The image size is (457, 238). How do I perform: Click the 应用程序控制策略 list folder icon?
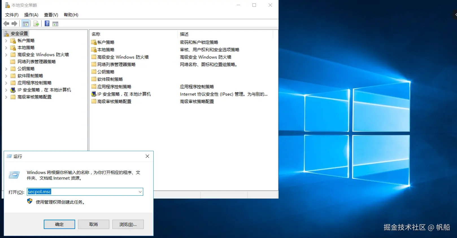(x=94, y=86)
